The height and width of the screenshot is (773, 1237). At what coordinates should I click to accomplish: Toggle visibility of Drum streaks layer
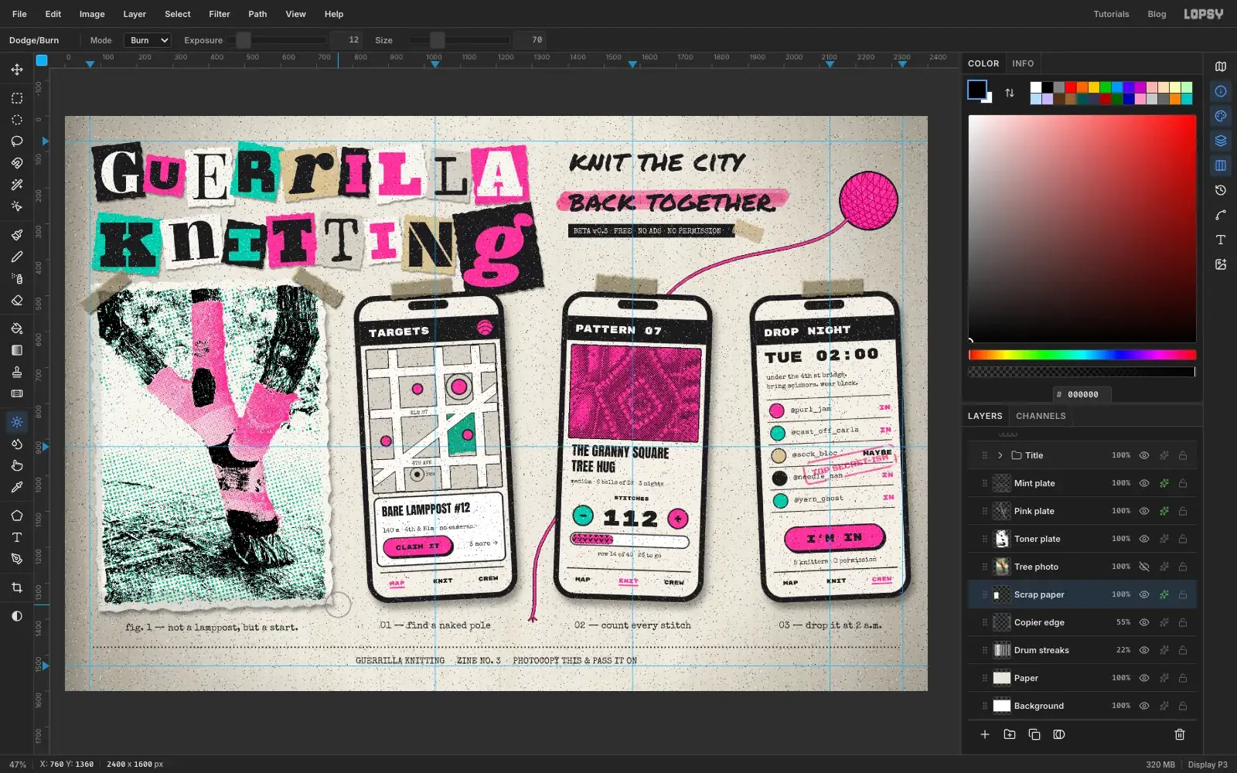point(1143,650)
